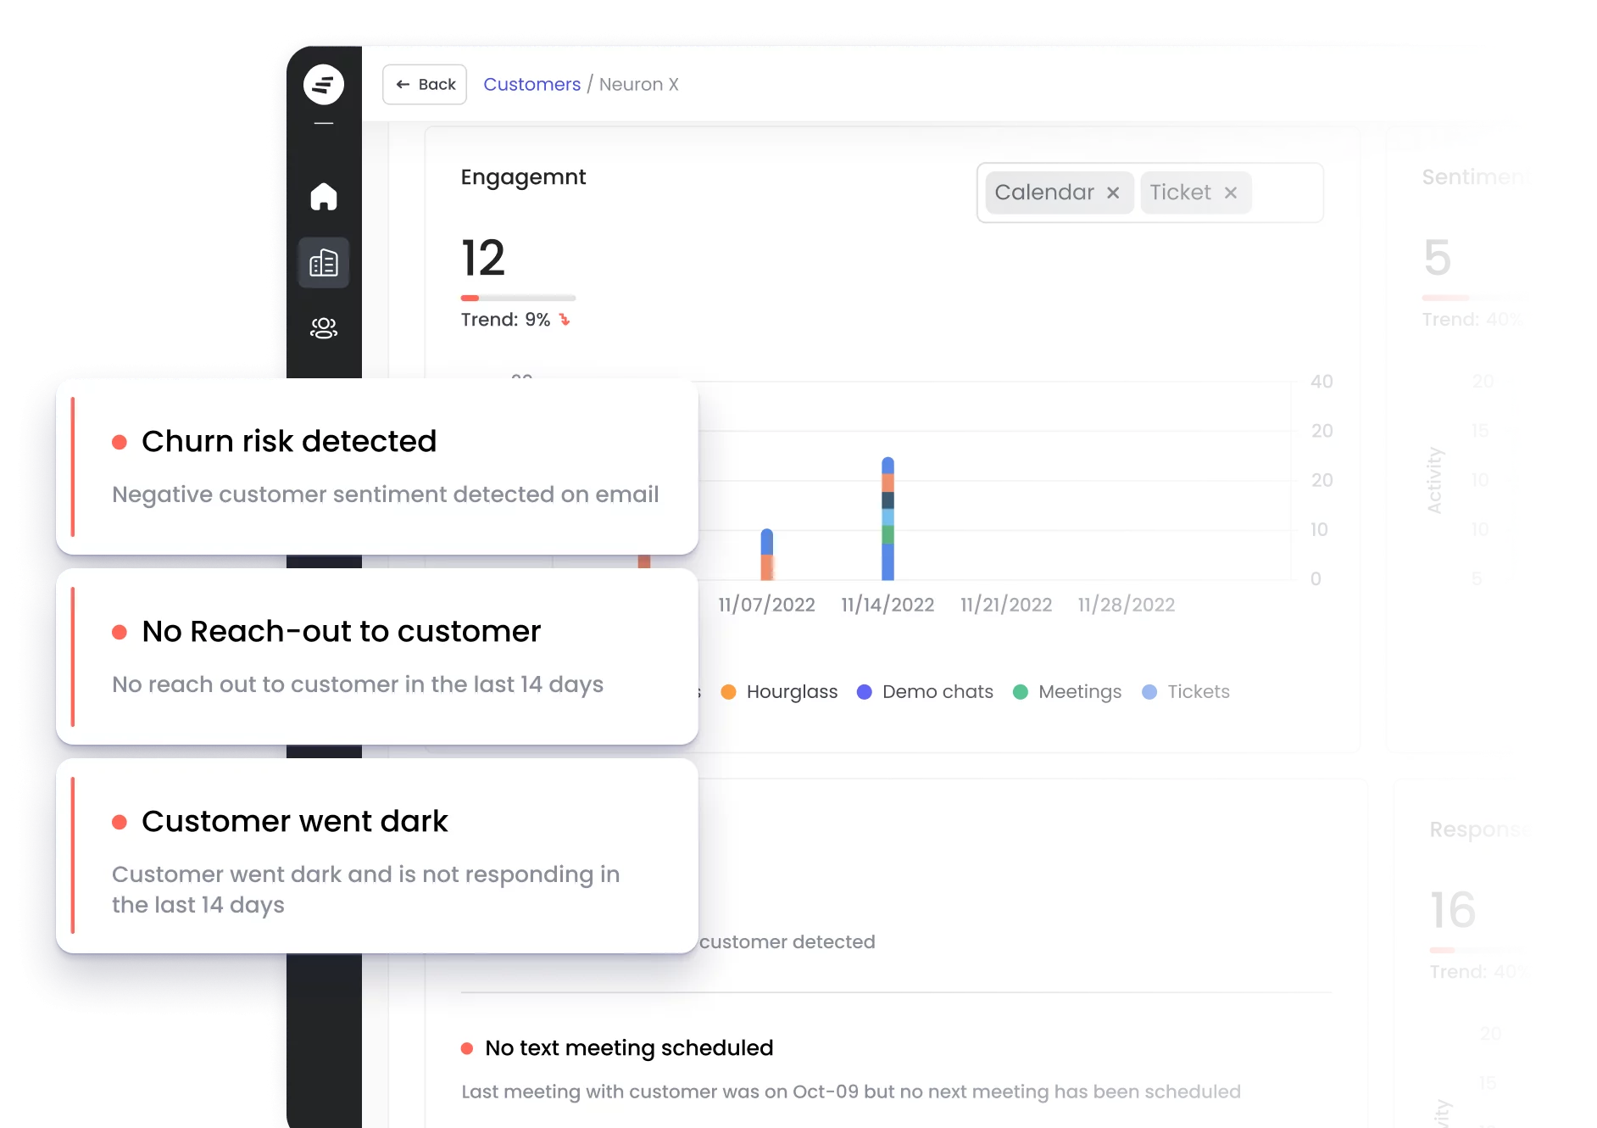Click the 11/07/2022 bar in chart
The image size is (1597, 1128).
pos(766,556)
